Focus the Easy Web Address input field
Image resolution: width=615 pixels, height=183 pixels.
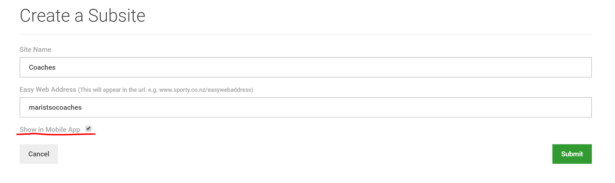click(306, 107)
